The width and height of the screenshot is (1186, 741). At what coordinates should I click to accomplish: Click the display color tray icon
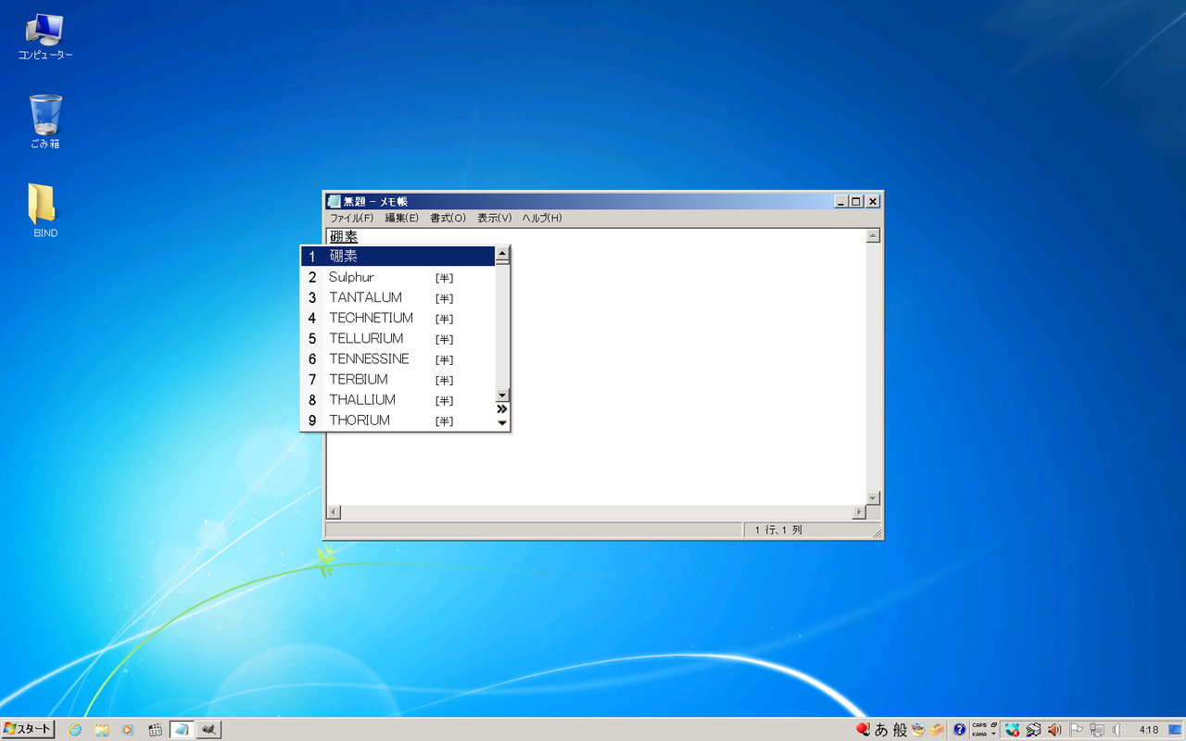point(1033,730)
